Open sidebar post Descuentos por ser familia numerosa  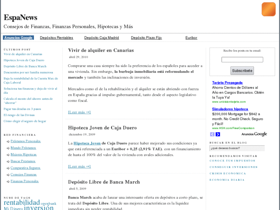28,72
